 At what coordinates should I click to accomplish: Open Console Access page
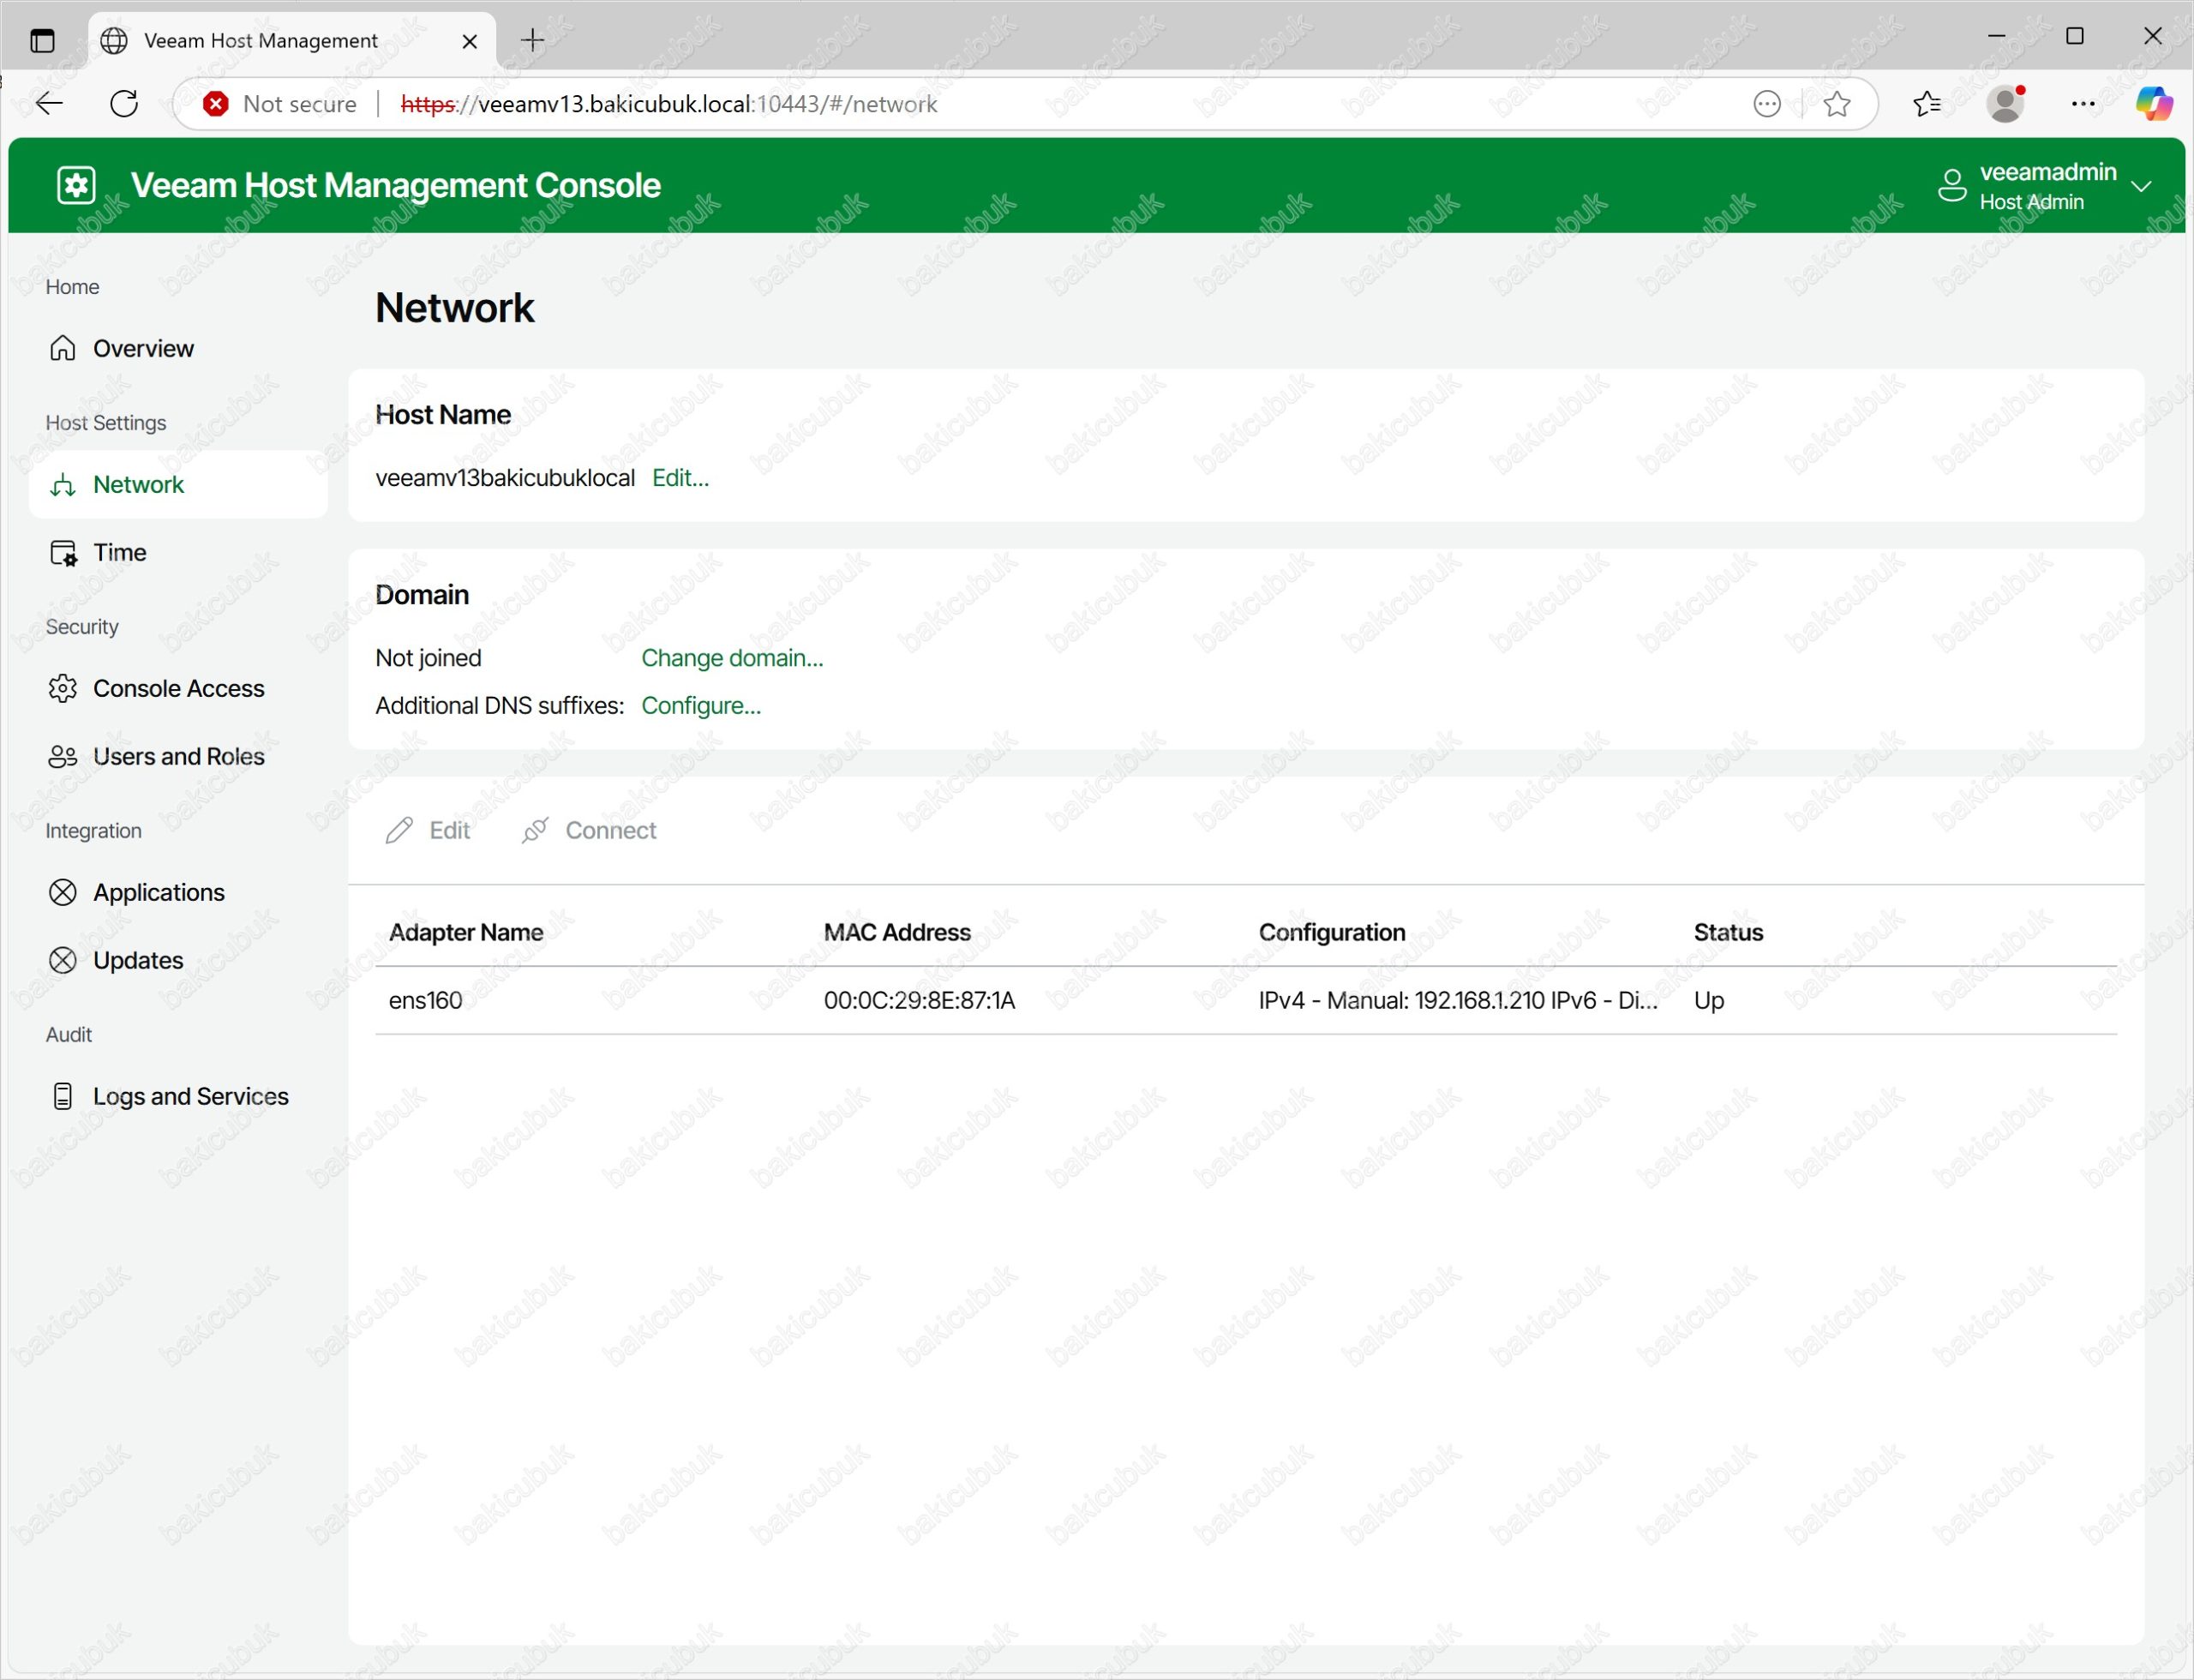(x=179, y=689)
